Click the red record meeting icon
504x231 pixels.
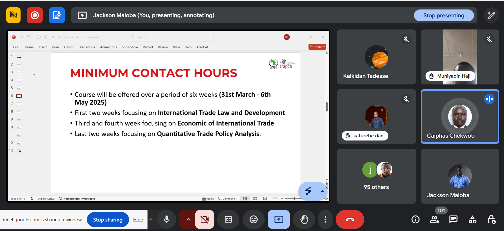tap(34, 16)
